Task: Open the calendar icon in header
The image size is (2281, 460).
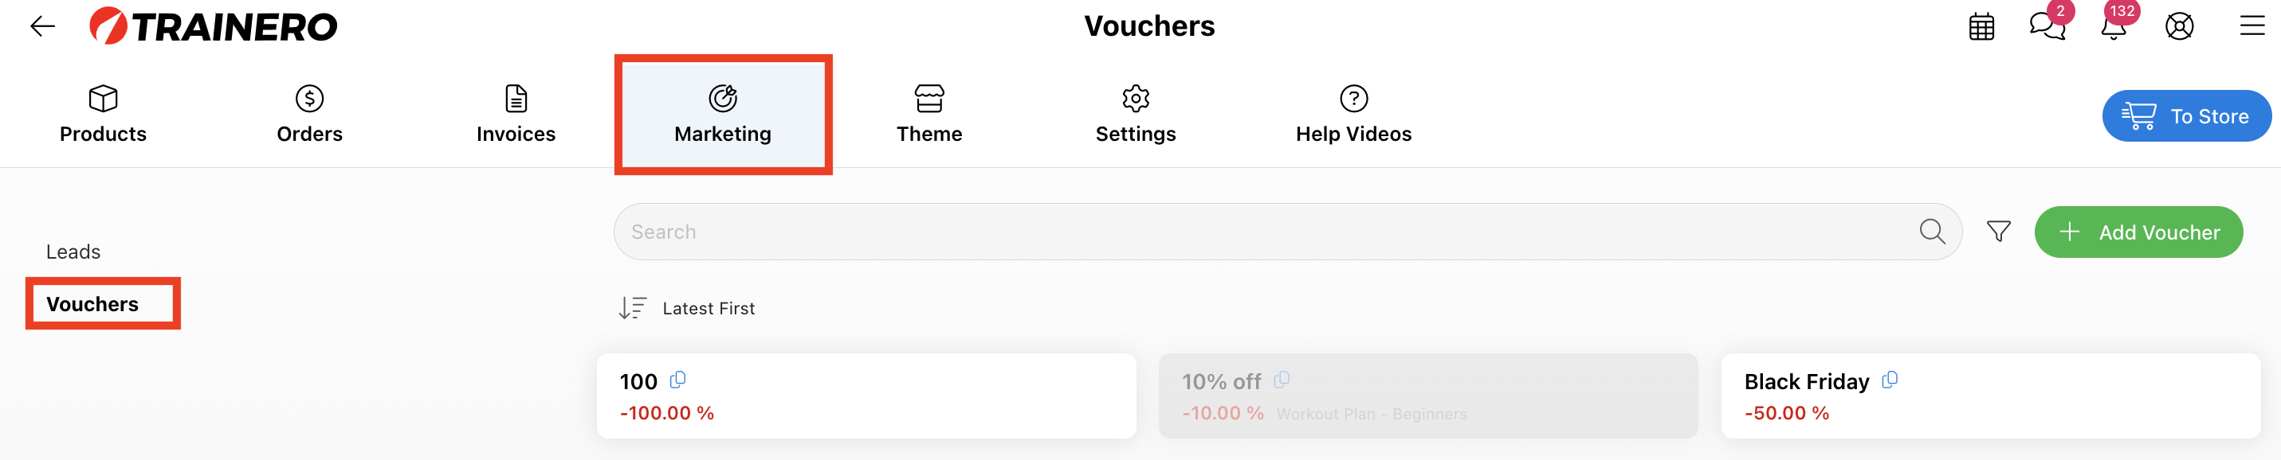Action: pyautogui.click(x=1981, y=26)
